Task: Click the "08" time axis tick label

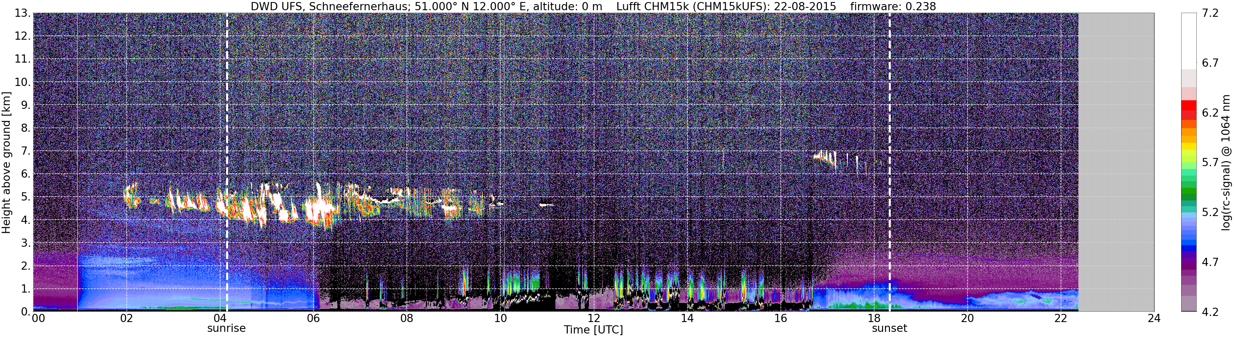Action: tap(407, 318)
